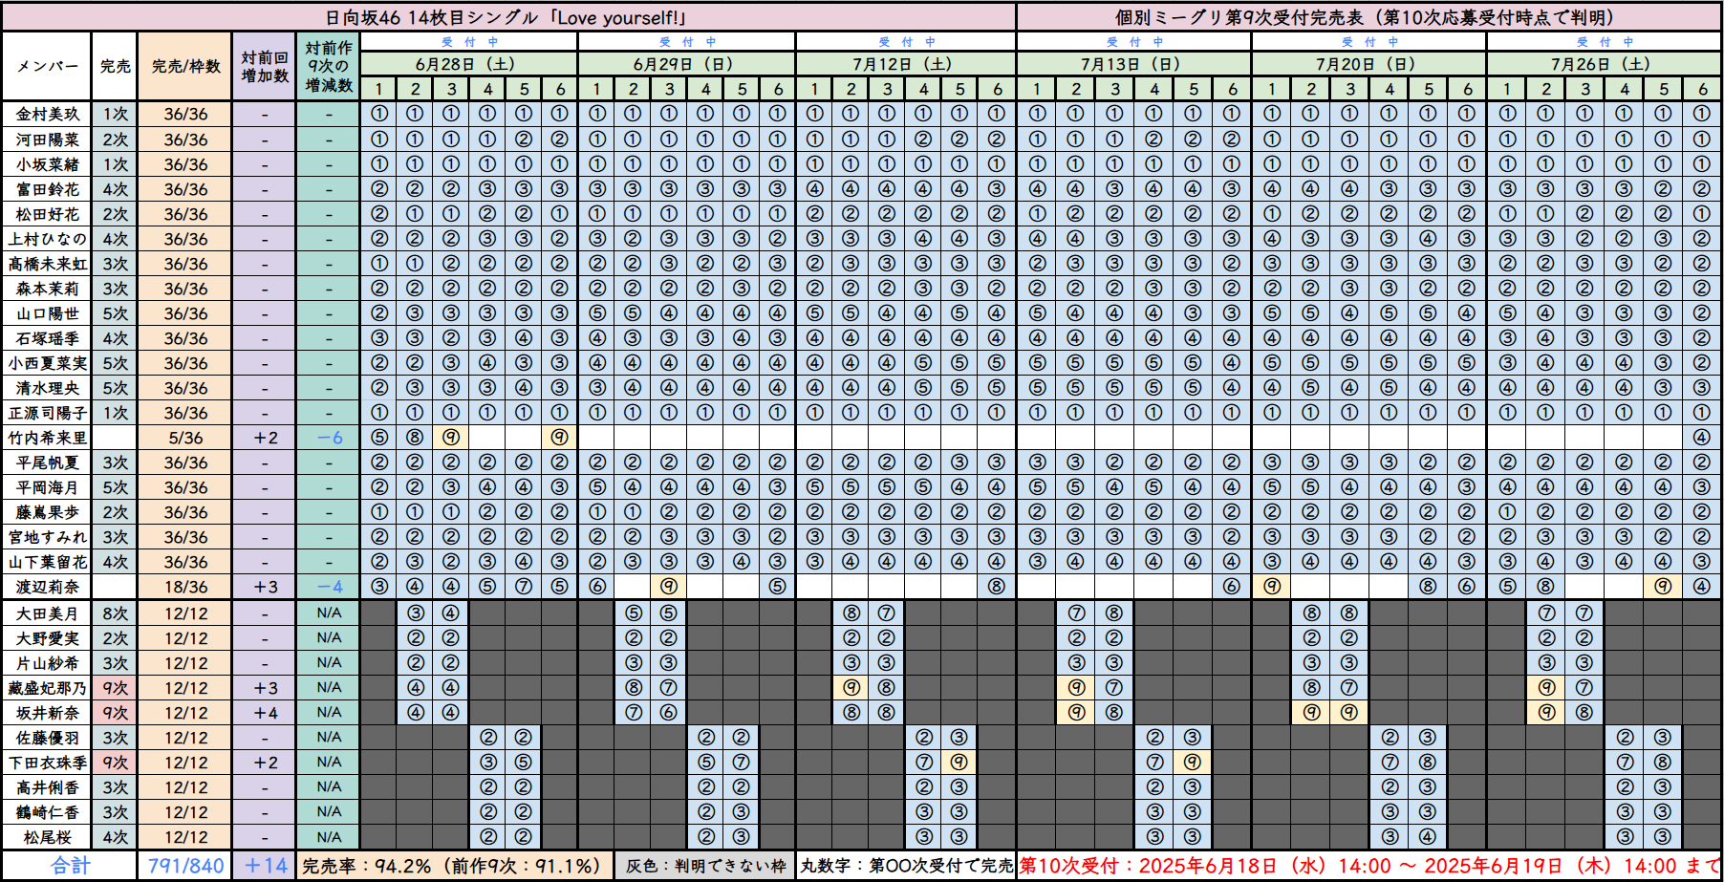Select the 藤嶌果歩 name cell
The height and width of the screenshot is (882, 1724).
pyautogui.click(x=47, y=512)
